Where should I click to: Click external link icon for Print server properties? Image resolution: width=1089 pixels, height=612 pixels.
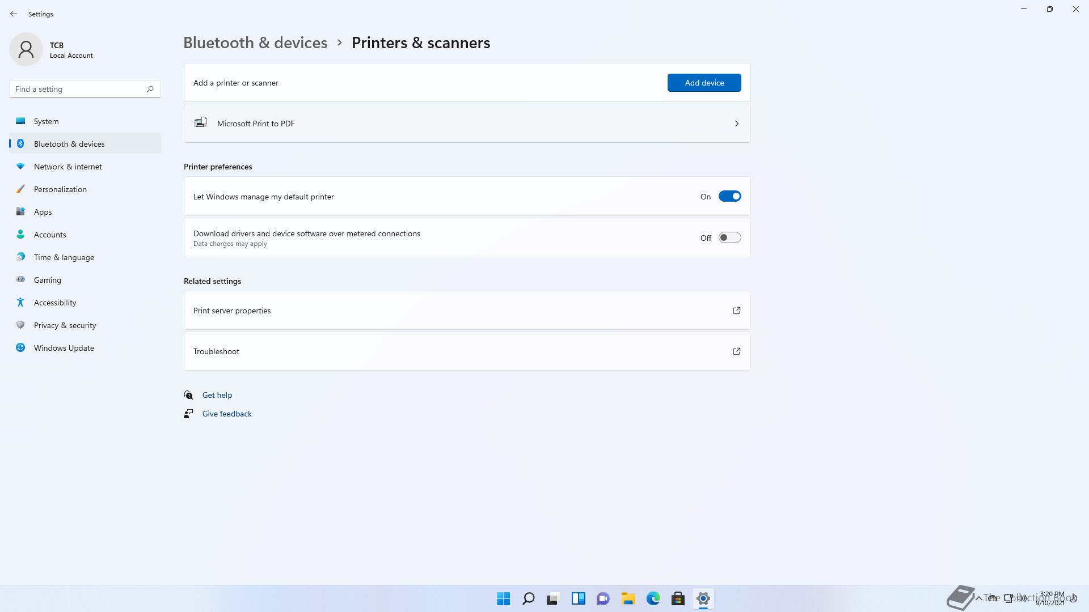coord(737,311)
